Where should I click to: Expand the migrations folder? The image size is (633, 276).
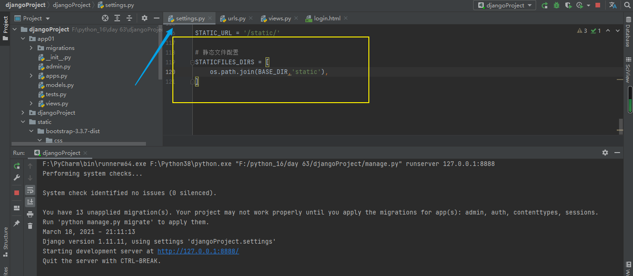32,48
